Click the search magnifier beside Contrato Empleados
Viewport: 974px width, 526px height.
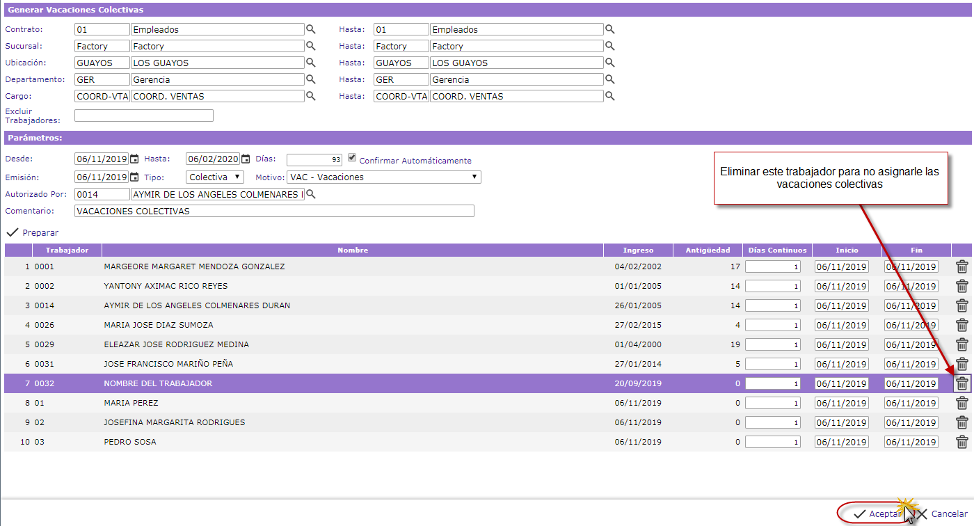[311, 29]
